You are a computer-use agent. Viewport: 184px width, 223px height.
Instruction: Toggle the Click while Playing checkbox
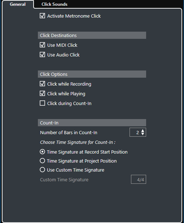click(x=42, y=94)
